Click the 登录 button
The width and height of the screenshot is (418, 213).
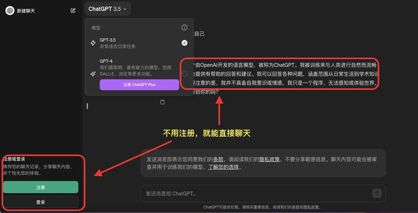[41, 202]
